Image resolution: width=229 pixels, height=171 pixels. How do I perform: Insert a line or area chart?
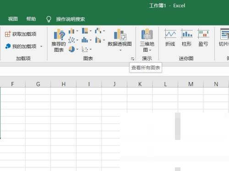71,40
